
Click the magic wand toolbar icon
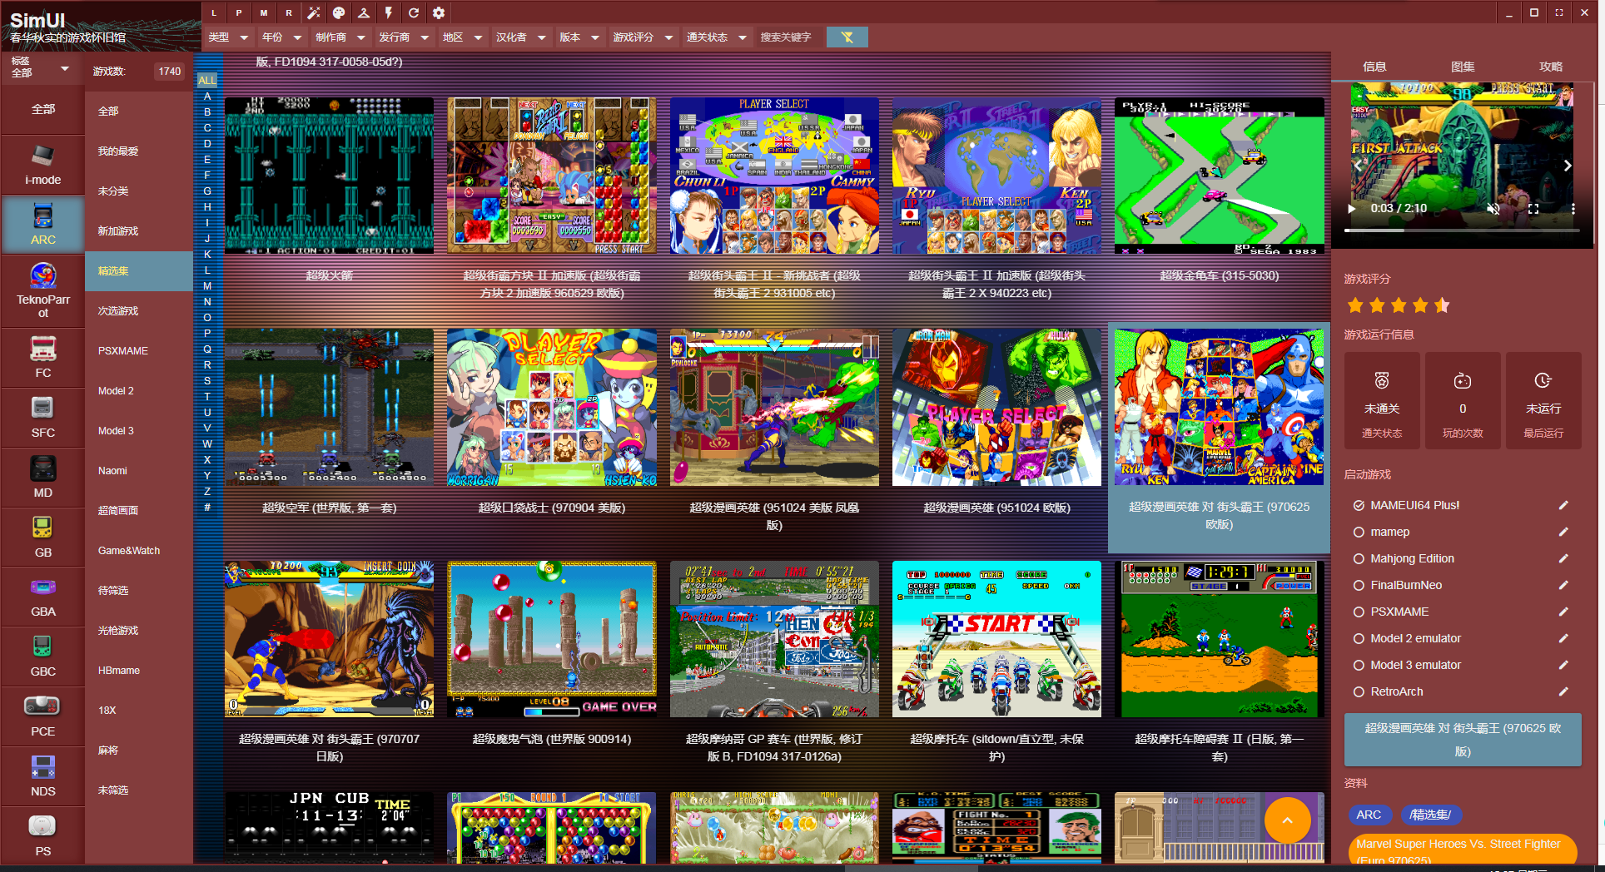[x=314, y=12]
